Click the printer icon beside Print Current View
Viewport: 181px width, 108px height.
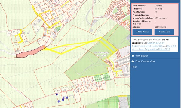[x=133, y=61]
